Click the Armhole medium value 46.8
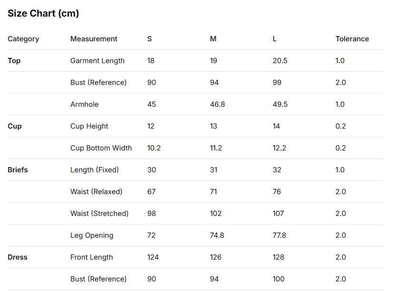 point(218,104)
